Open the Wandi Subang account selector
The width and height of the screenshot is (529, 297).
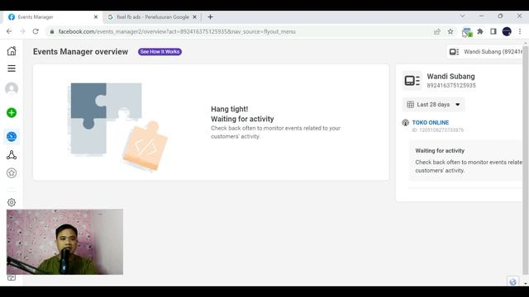click(485, 52)
